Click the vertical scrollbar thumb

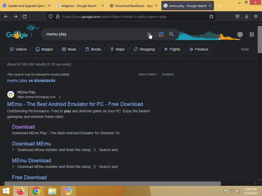pyautogui.click(x=260, y=40)
